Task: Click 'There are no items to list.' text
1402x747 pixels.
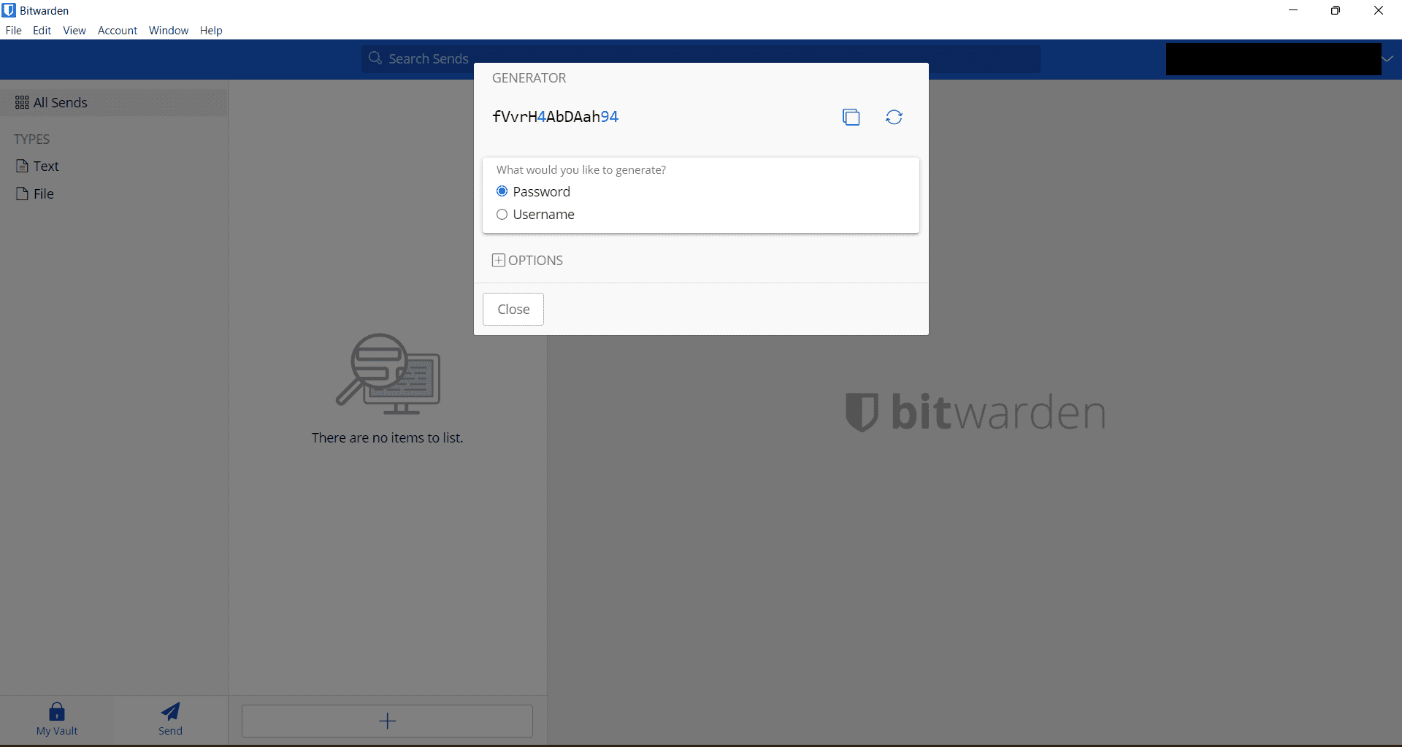Action: pos(387,438)
